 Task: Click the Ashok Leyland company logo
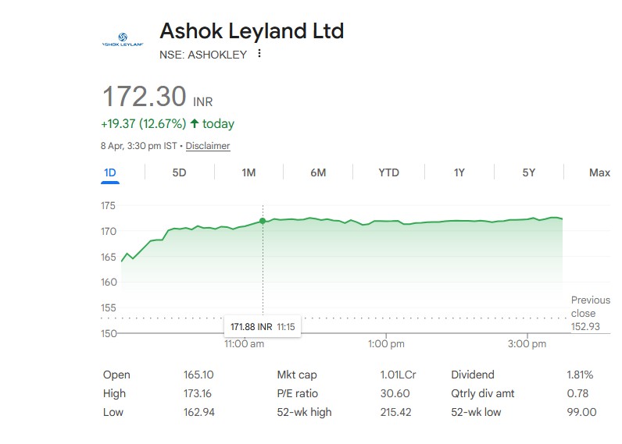pyautogui.click(x=123, y=40)
